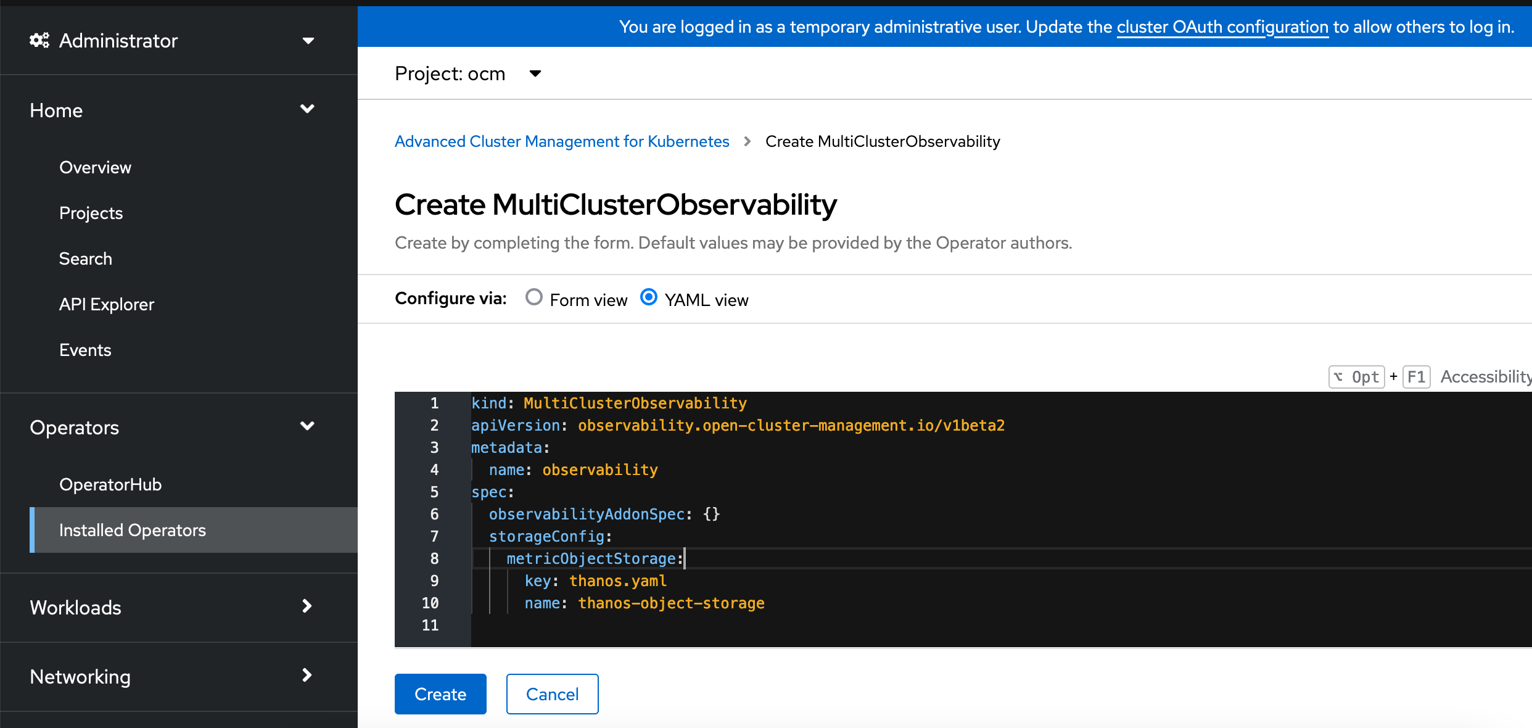Open the API Explorer

(107, 304)
